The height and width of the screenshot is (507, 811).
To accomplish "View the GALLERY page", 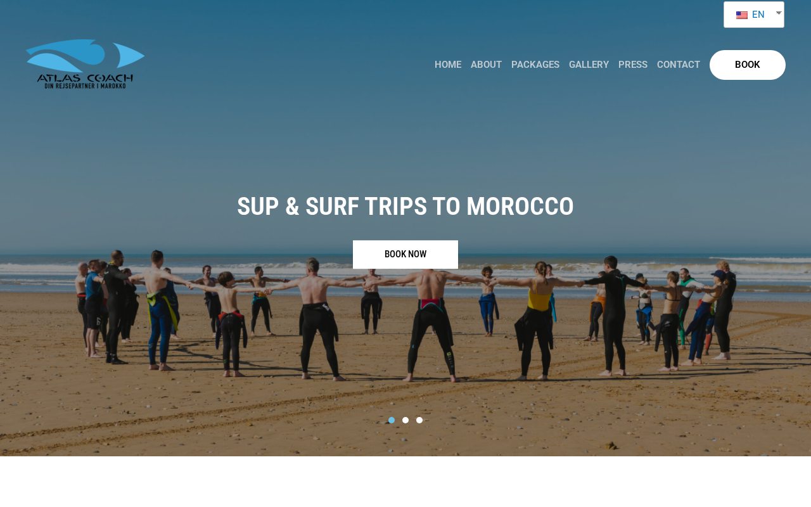I will [589, 65].
